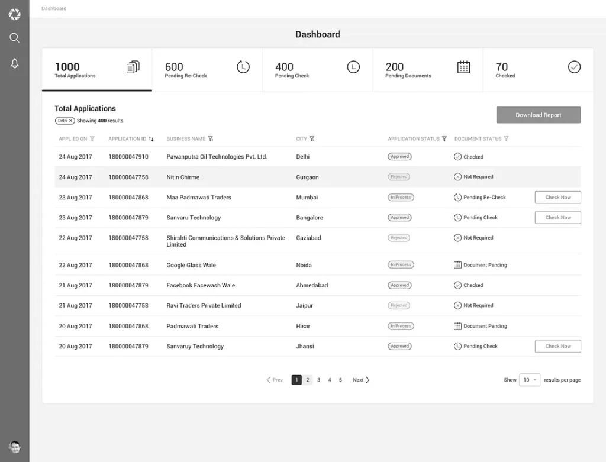Screen dimensions: 606x462
Task: Click the Document Status filter icon
Action: 506,139
